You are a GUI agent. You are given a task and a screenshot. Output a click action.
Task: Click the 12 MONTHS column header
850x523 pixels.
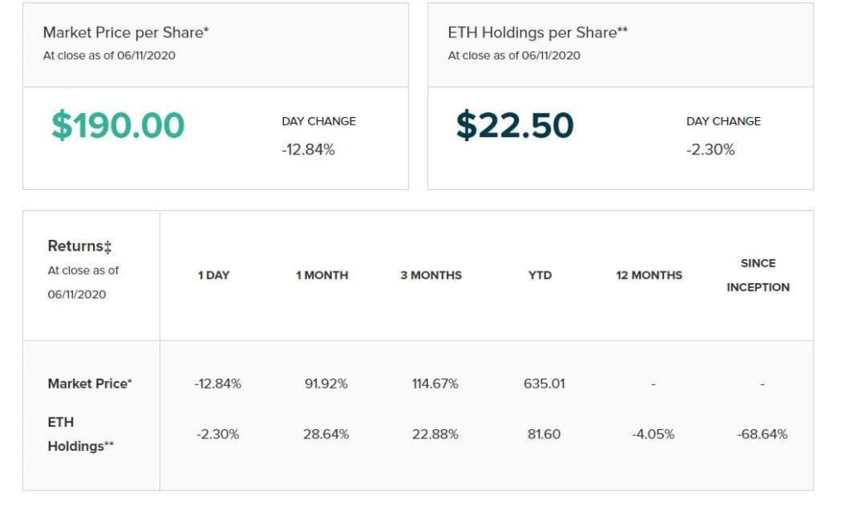click(x=649, y=276)
